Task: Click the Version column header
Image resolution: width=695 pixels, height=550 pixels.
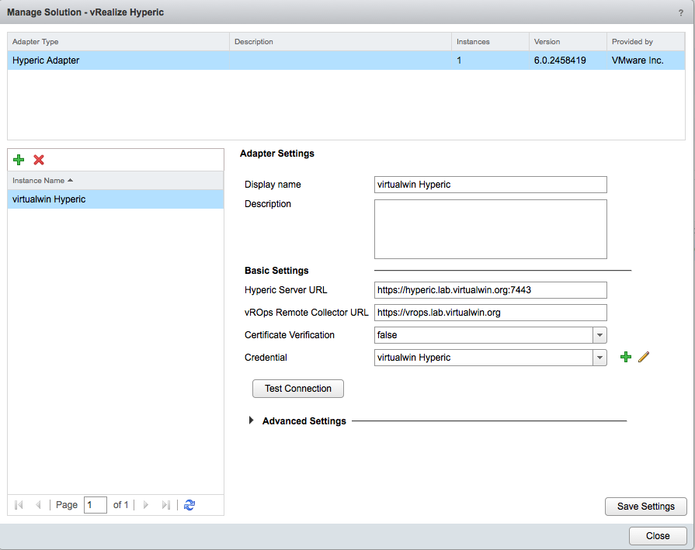Action: pyautogui.click(x=568, y=42)
